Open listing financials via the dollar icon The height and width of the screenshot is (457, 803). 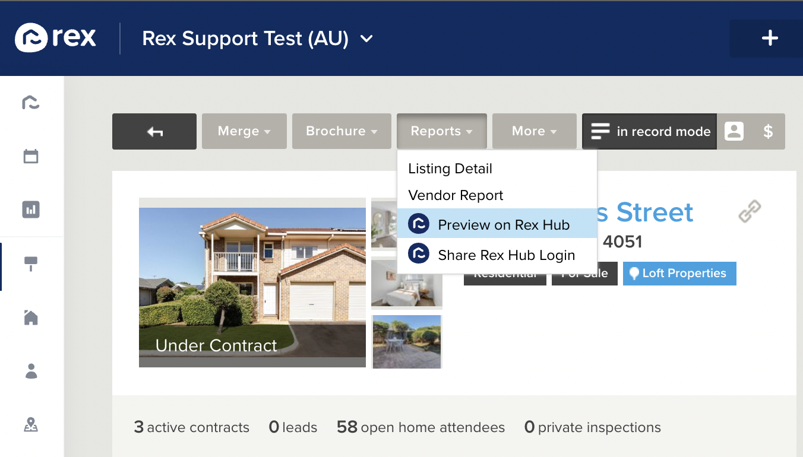pos(769,131)
